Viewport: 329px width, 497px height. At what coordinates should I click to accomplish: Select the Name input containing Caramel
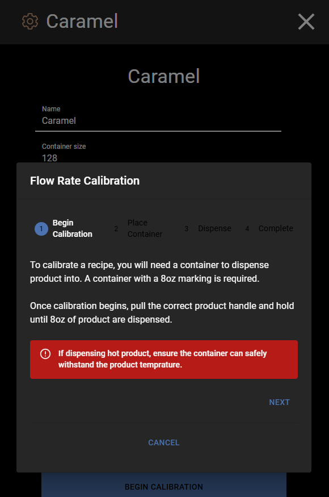pos(159,120)
